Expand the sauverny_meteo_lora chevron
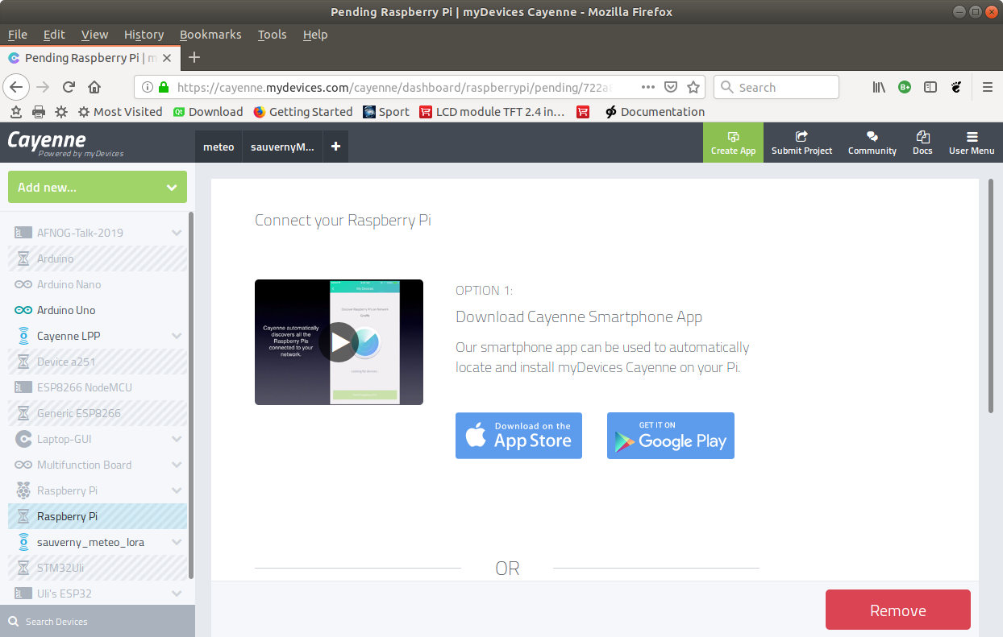 [x=177, y=542]
